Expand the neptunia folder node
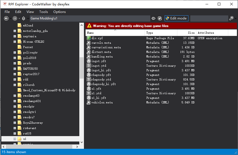The height and width of the screenshot is (155, 238). tap(15, 36)
